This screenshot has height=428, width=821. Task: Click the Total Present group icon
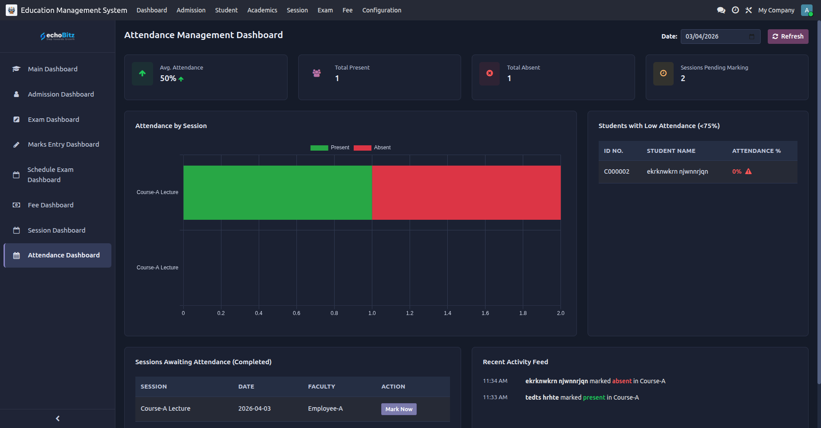(316, 74)
